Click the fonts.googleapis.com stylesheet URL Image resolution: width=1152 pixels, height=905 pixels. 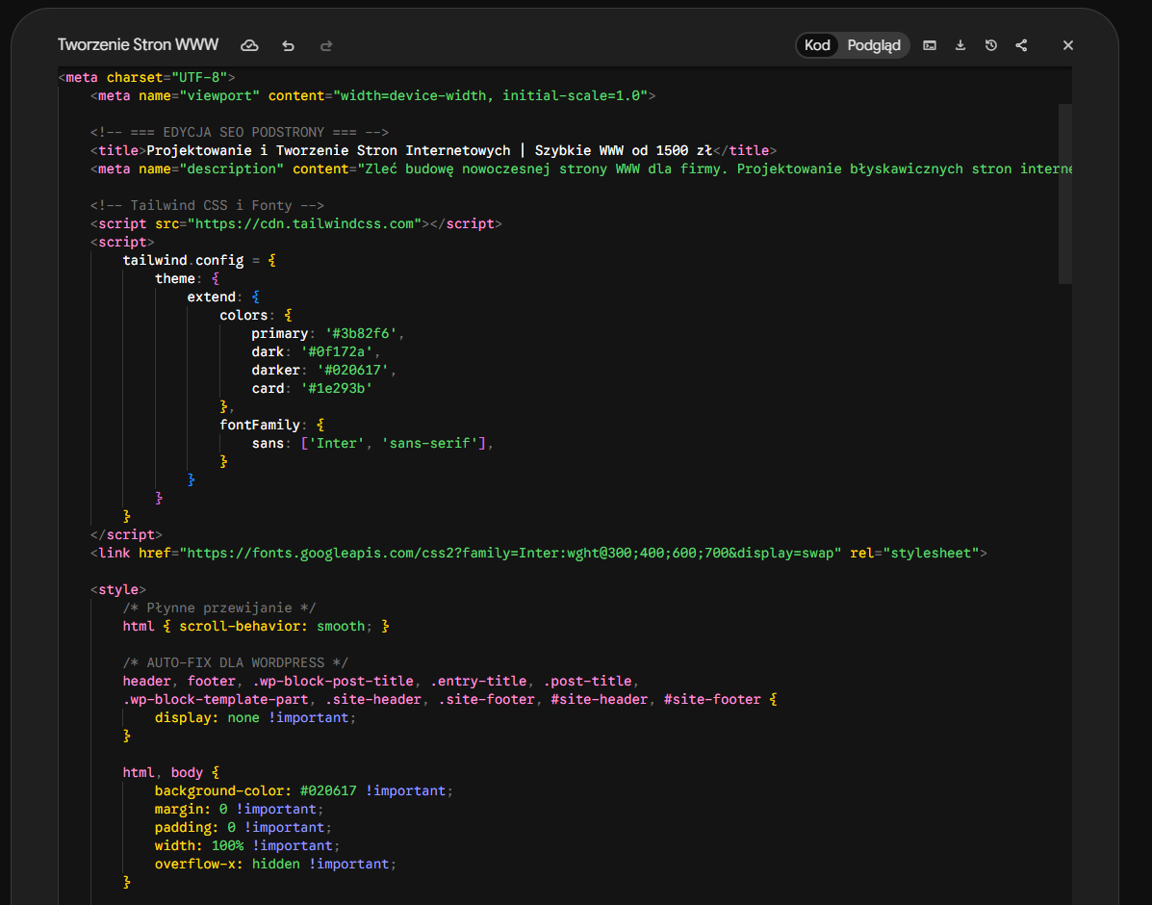click(x=511, y=553)
